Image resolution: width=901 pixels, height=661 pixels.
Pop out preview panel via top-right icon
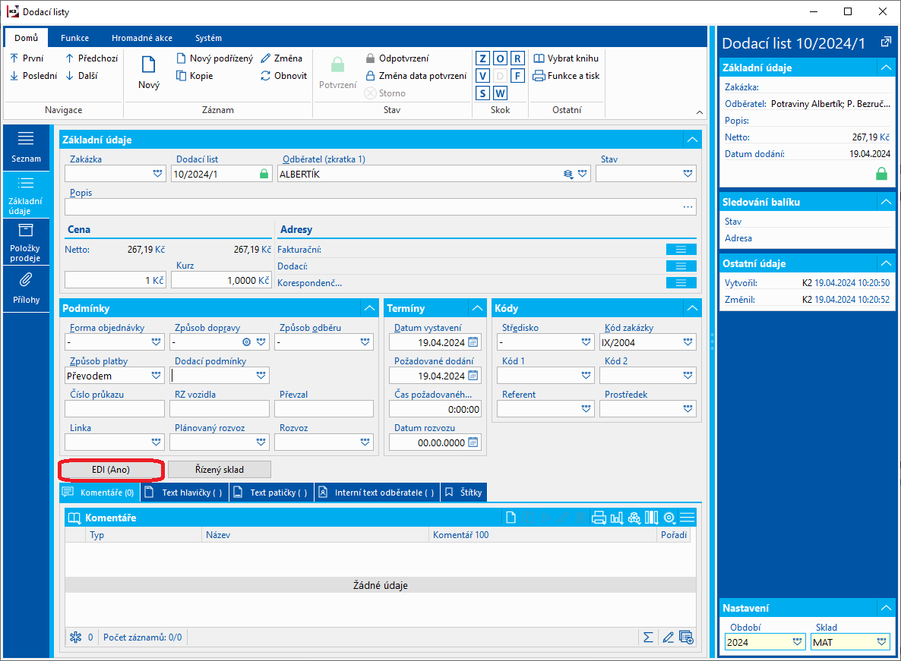(x=886, y=42)
